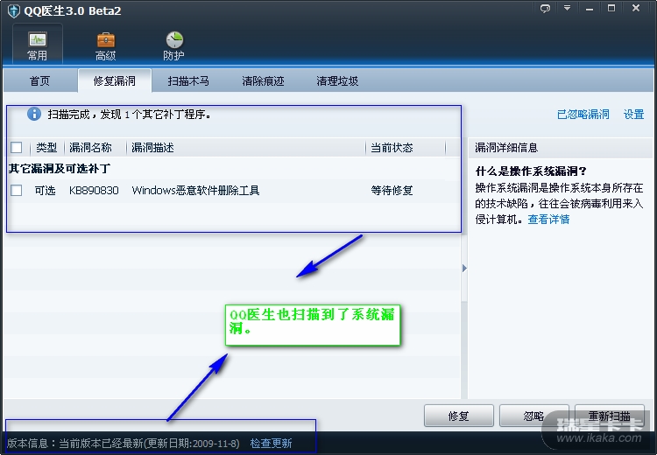Check the KB890830 patch checkbox

[17, 191]
